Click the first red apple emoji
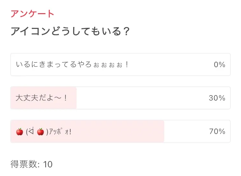This screenshot has width=241, height=176. (19, 132)
